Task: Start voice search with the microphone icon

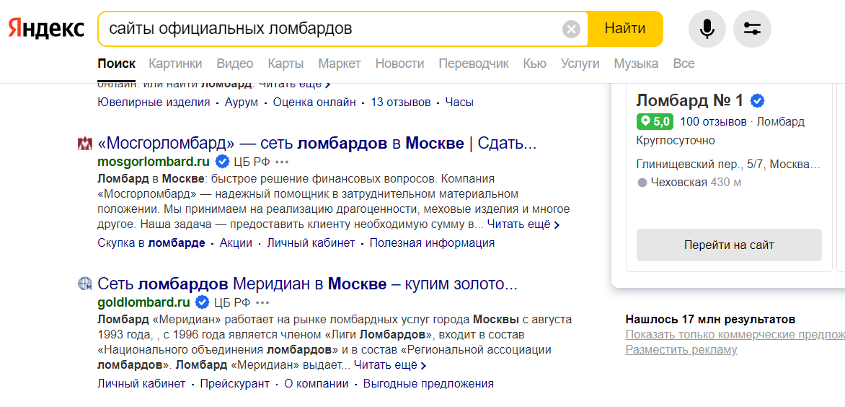Action: [707, 29]
